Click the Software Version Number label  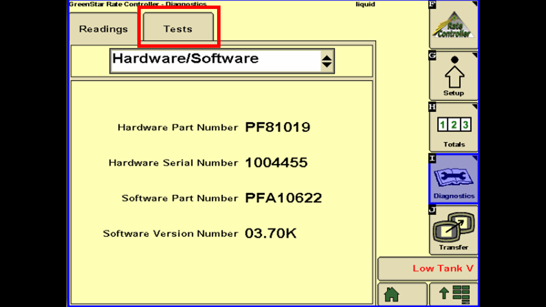tap(171, 234)
